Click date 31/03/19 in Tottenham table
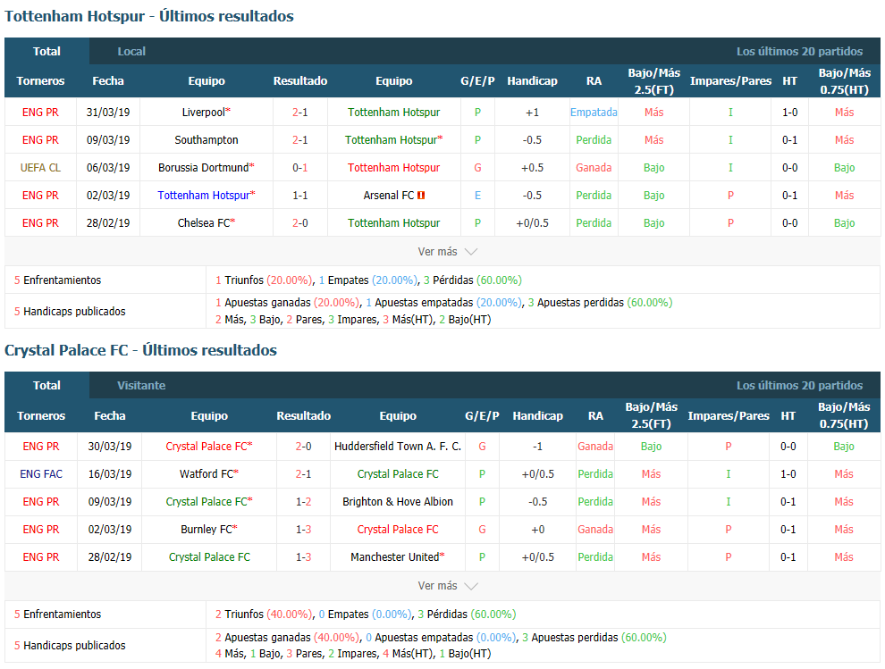Viewport: 885px width, 669px height. pyautogui.click(x=108, y=113)
